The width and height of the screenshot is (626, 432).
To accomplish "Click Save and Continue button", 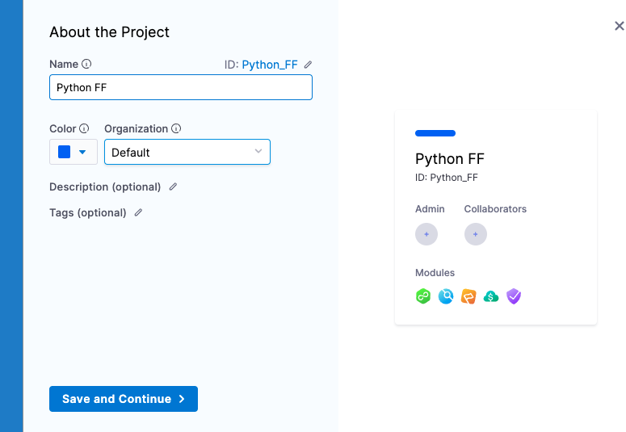I will (124, 399).
